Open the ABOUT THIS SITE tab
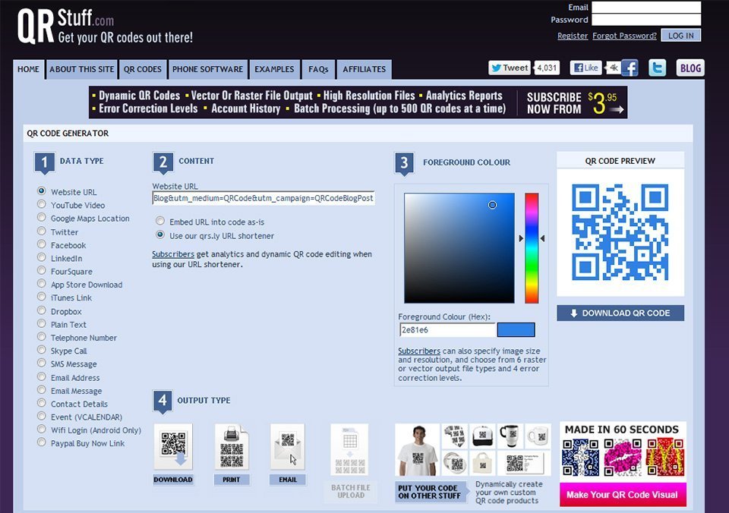The image size is (729, 513). click(x=82, y=69)
